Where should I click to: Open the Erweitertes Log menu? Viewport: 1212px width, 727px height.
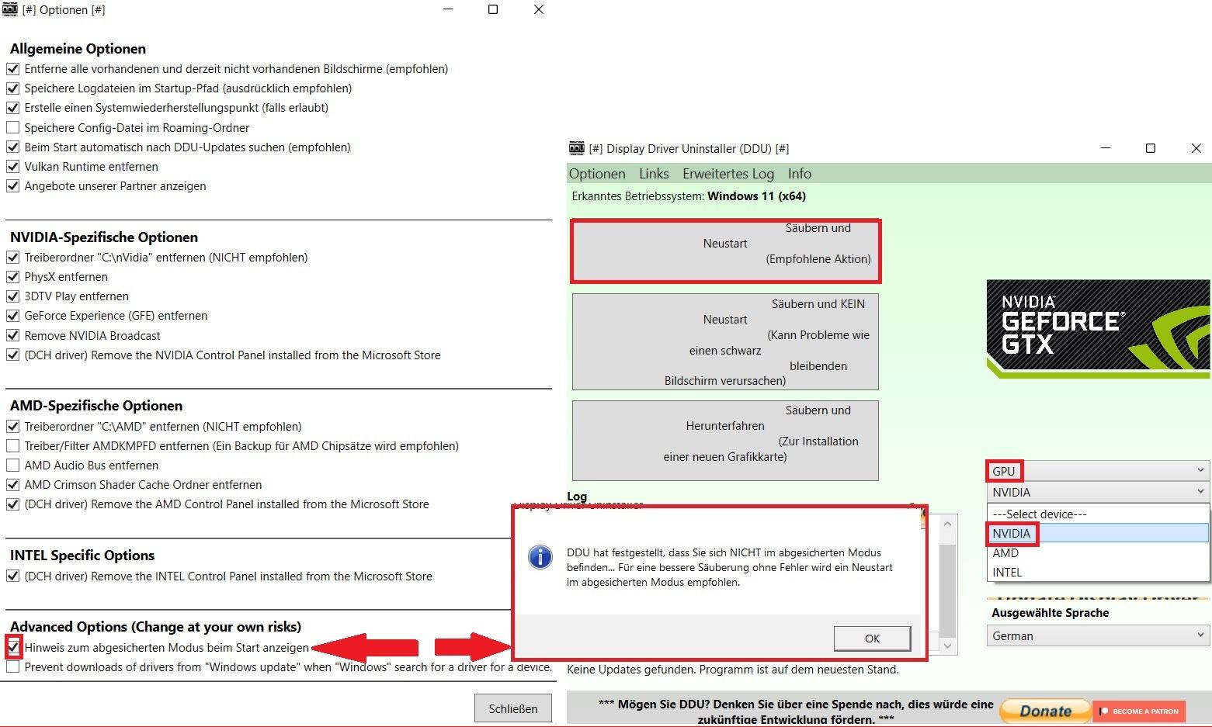(728, 174)
